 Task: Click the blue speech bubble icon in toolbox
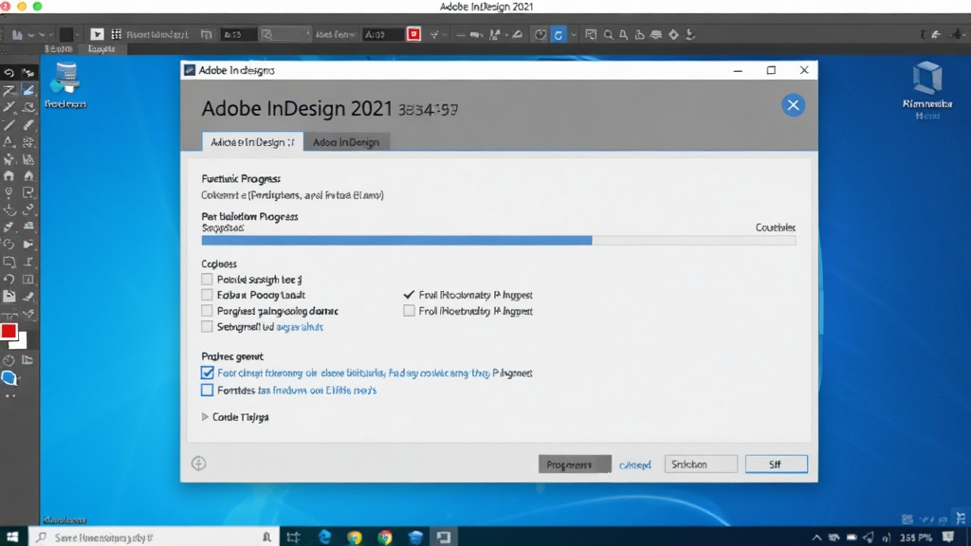pos(9,378)
